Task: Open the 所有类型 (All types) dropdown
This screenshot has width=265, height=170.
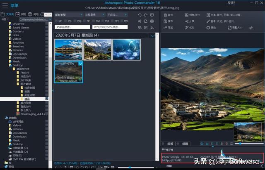Action: tap(68, 14)
